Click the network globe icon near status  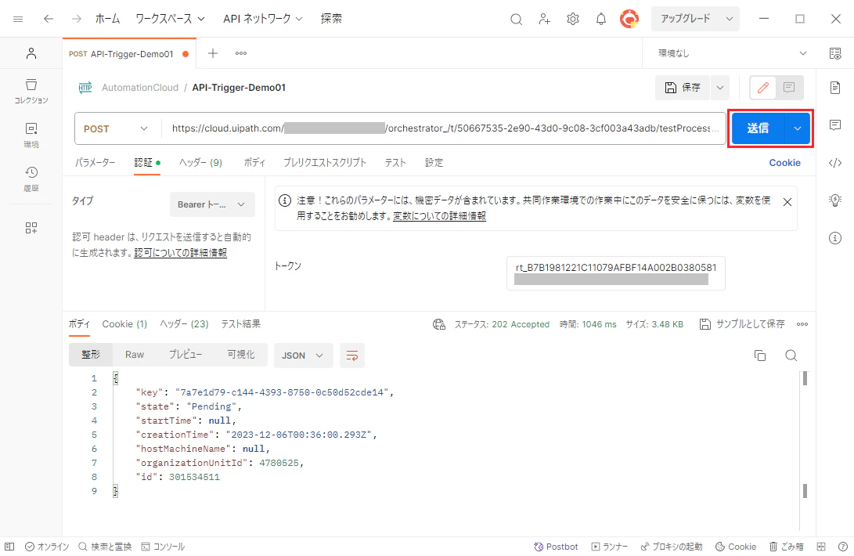(438, 324)
